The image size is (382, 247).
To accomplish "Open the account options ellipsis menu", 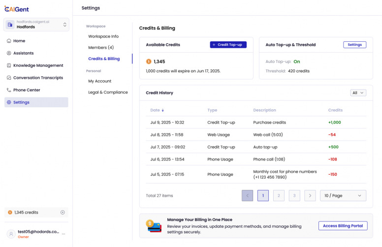I will coord(63,234).
